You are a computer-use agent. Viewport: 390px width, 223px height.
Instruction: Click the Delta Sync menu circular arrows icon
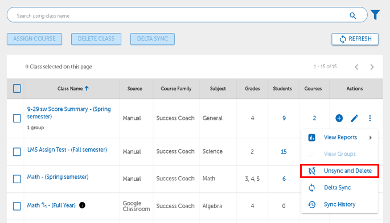click(x=311, y=188)
